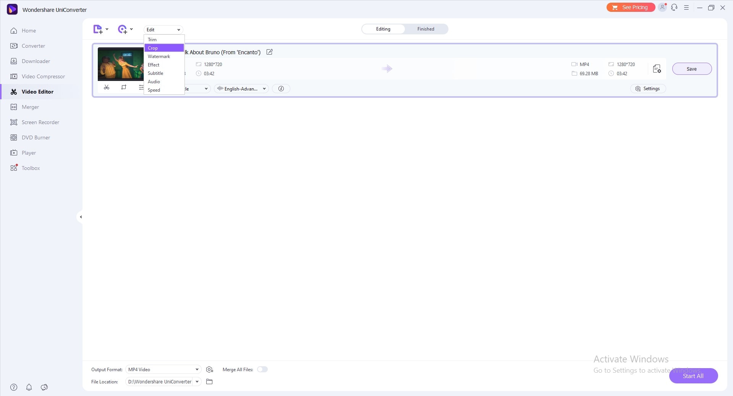Choose Speed from the Edit menu
Viewport: 733px width, 396px height.
pyautogui.click(x=164, y=90)
